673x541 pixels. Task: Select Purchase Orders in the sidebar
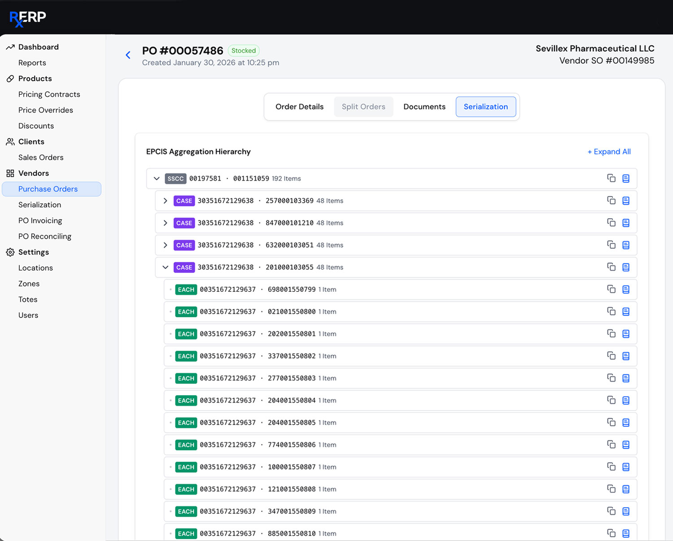(48, 189)
